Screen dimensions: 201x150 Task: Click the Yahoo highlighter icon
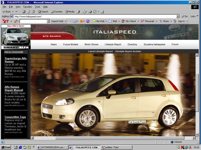point(69,21)
